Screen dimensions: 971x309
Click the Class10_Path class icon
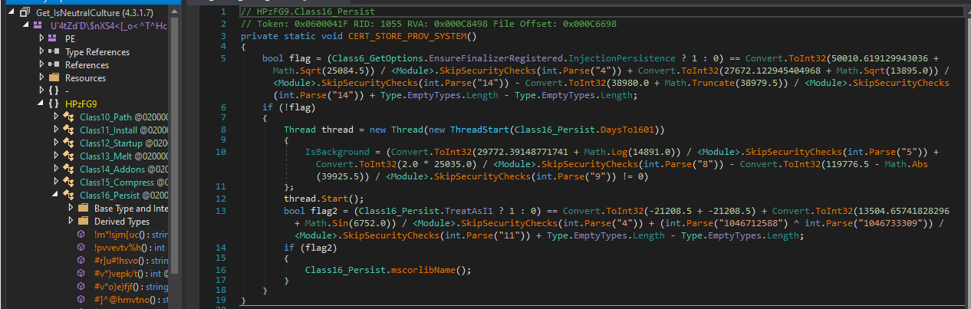[x=68, y=117]
